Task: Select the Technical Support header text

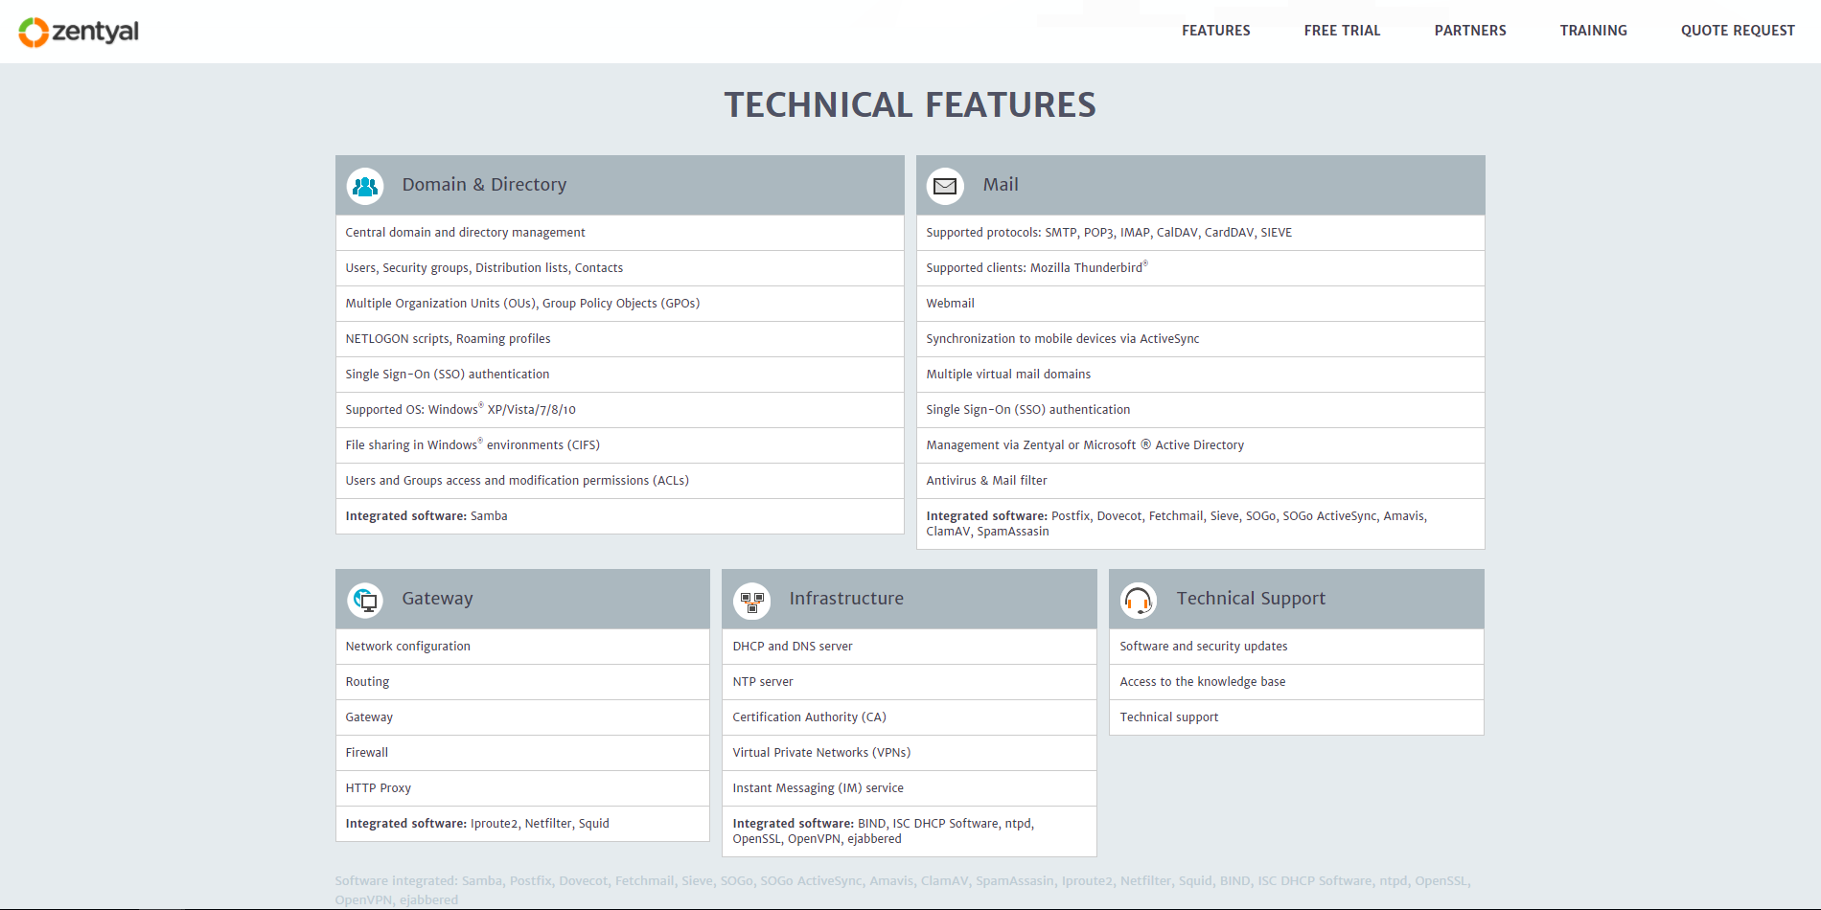Action: pyautogui.click(x=1251, y=599)
